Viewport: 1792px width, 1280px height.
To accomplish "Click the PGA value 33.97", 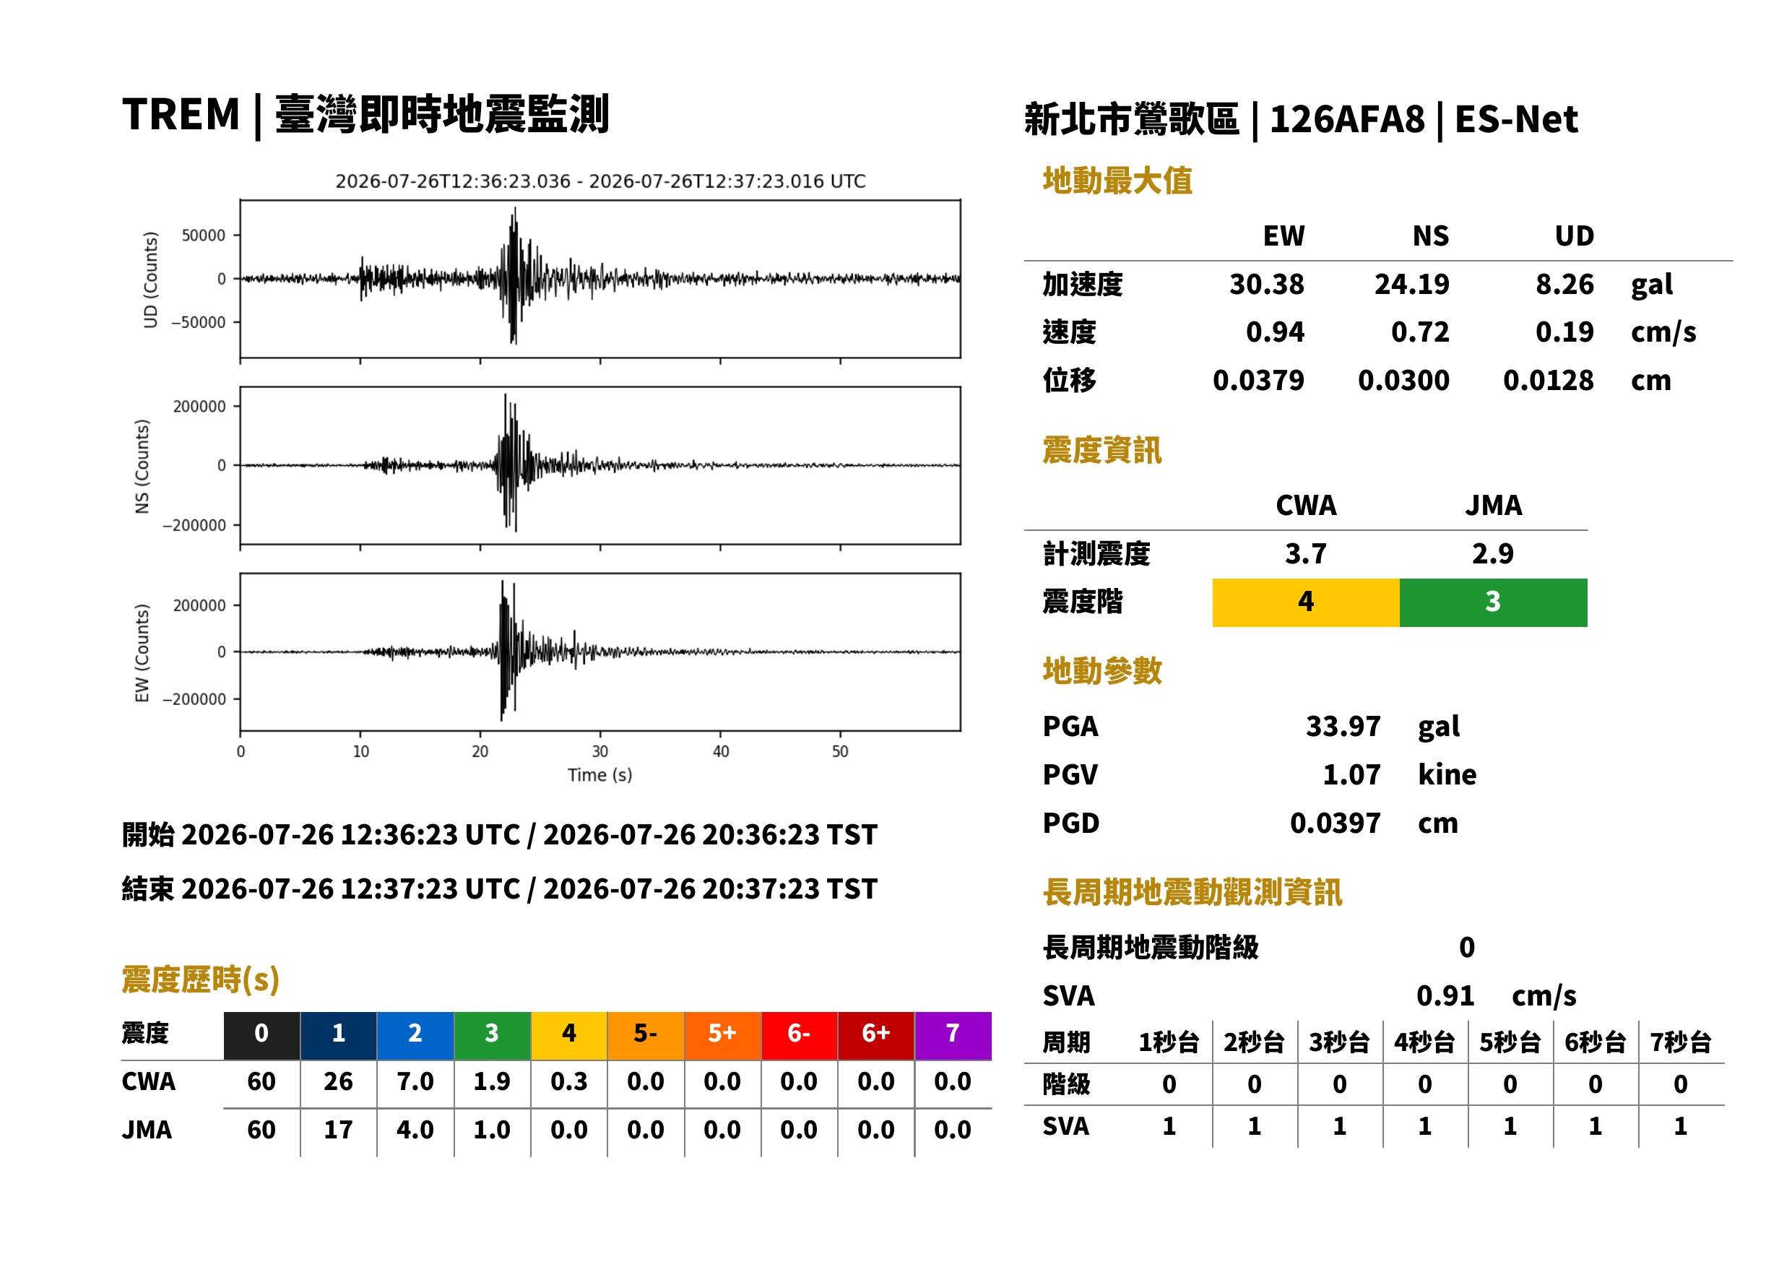I will [1342, 726].
